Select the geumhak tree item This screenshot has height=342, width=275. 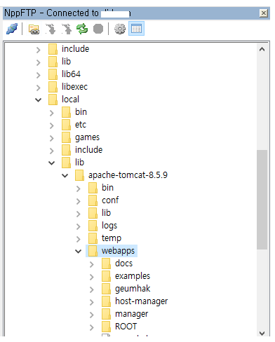(133, 289)
